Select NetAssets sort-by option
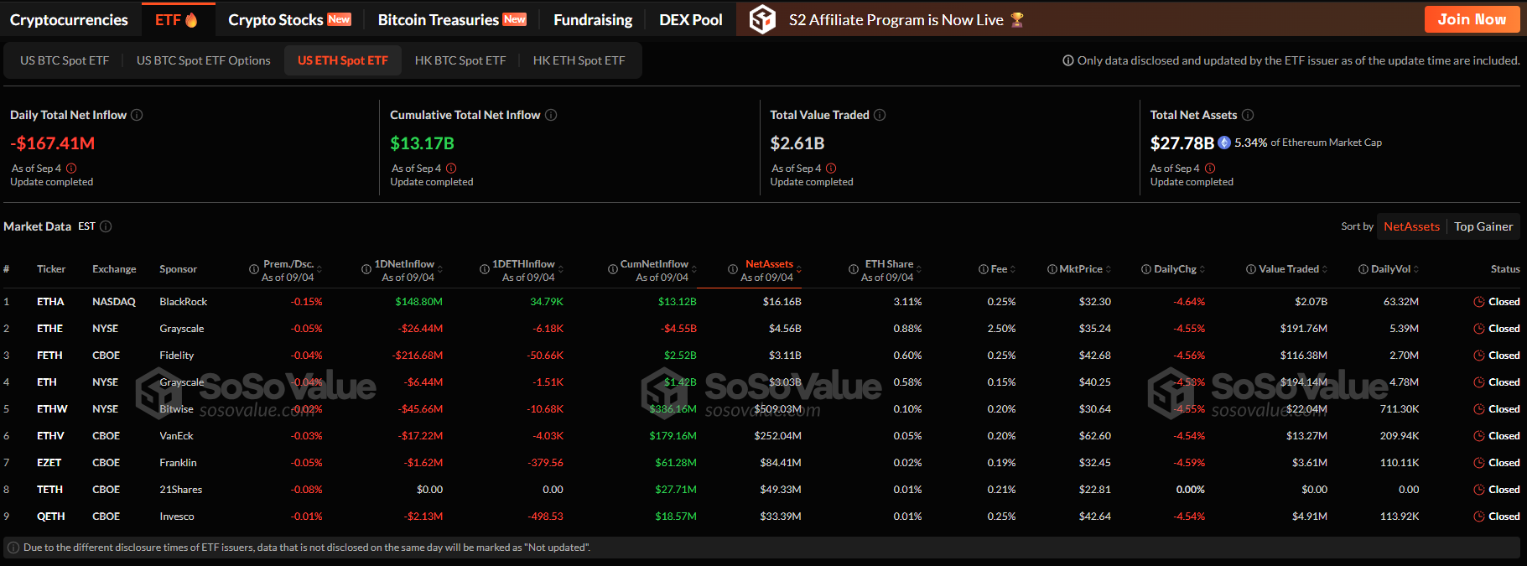Image resolution: width=1527 pixels, height=566 pixels. 1411,226
